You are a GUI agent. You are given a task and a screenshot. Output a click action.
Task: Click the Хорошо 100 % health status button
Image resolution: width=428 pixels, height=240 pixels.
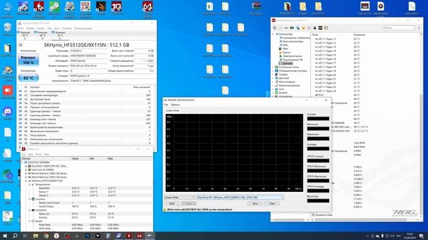28,60
